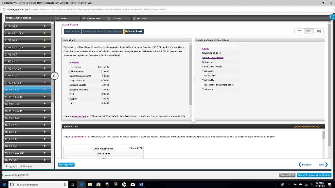
Task: Open question 9. PE.1-5.Algo
Action: 27,83
